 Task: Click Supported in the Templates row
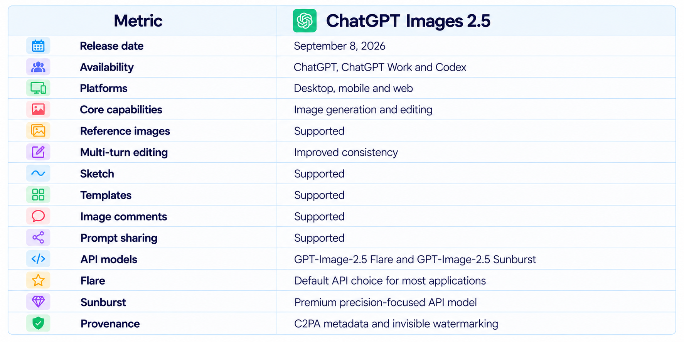click(x=319, y=195)
